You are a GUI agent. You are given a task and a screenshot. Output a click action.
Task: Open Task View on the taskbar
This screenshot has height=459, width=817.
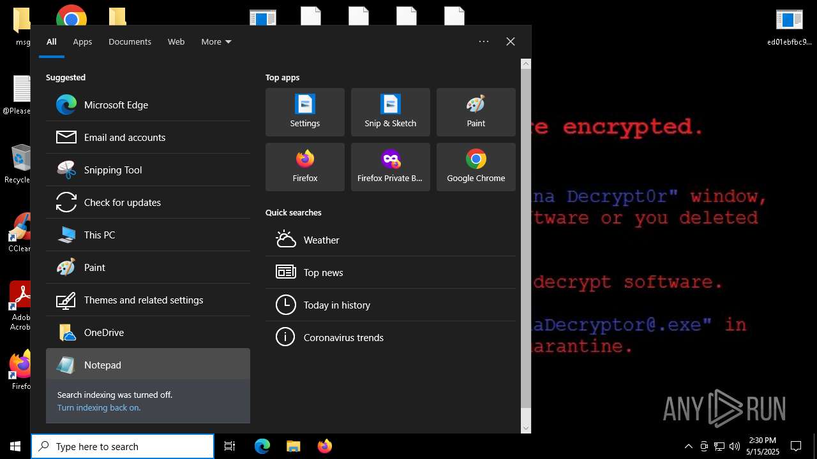pos(230,446)
